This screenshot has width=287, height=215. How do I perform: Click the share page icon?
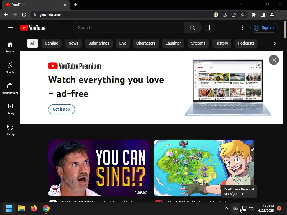(234, 15)
